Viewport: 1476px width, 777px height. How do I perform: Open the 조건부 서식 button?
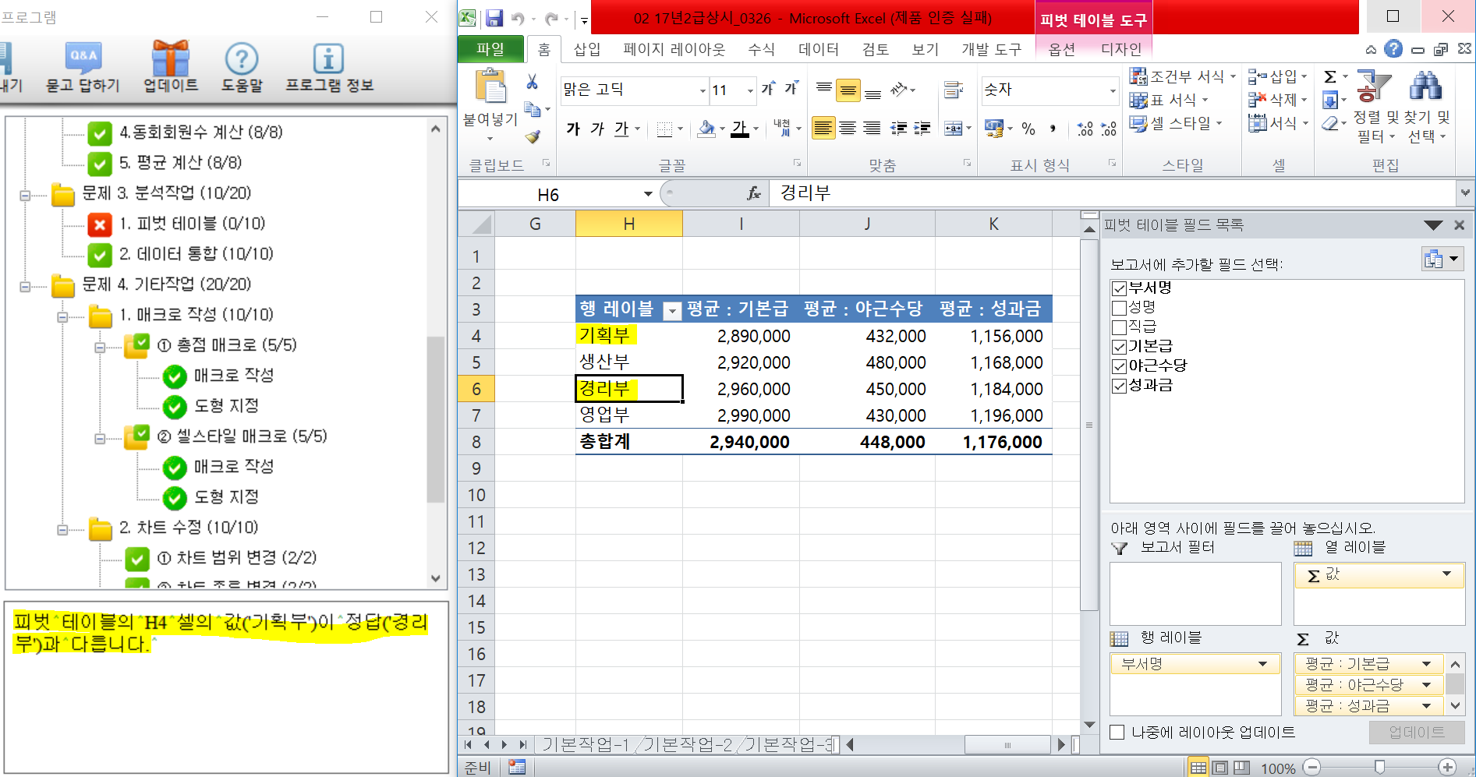point(1183,76)
